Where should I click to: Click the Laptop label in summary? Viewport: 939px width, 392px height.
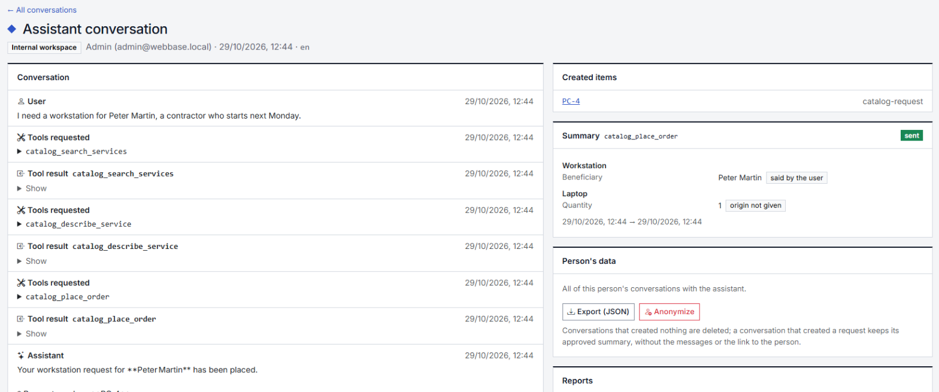575,194
